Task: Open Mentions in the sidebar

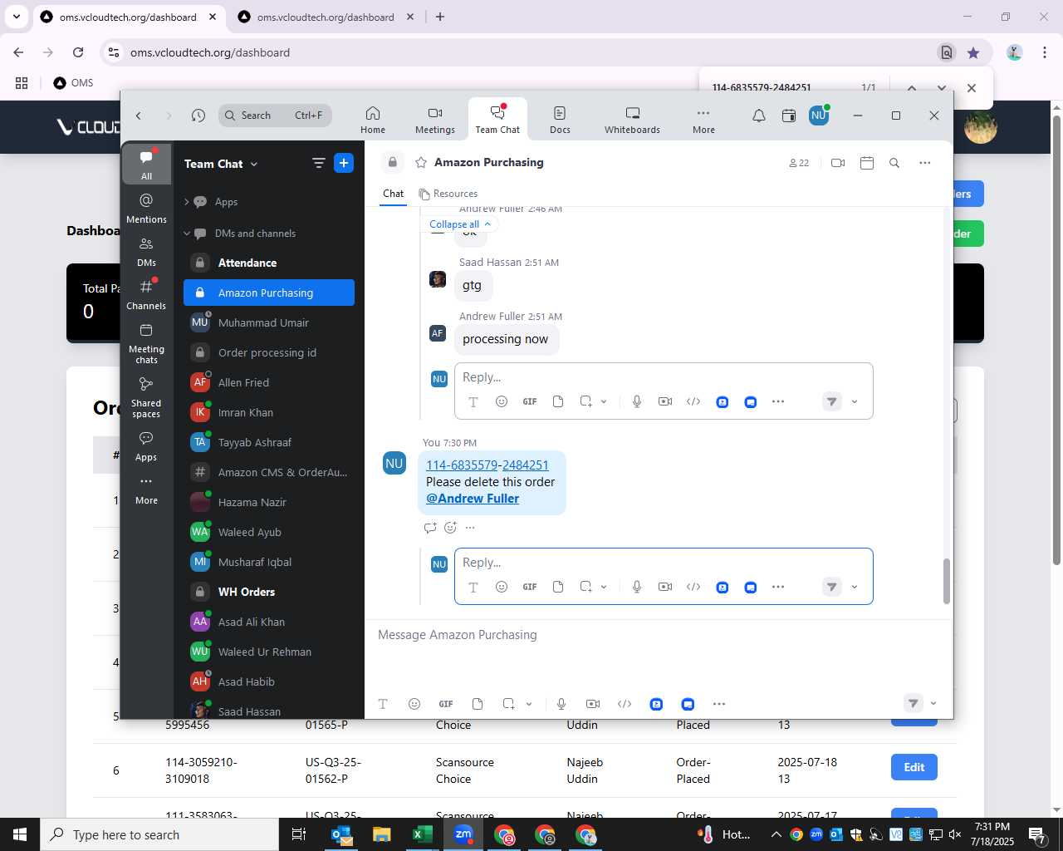Action: pyautogui.click(x=146, y=208)
